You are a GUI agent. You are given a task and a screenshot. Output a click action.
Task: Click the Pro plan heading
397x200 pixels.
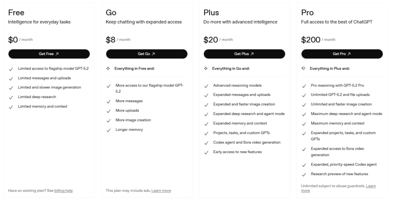[x=307, y=13]
